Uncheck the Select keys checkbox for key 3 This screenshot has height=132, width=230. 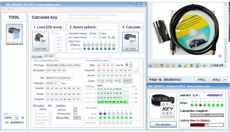click(97, 45)
